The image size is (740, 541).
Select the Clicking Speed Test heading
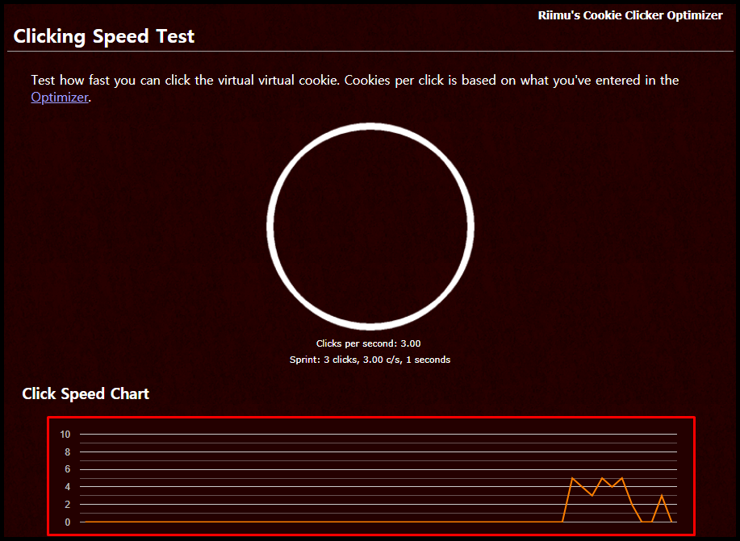[103, 36]
